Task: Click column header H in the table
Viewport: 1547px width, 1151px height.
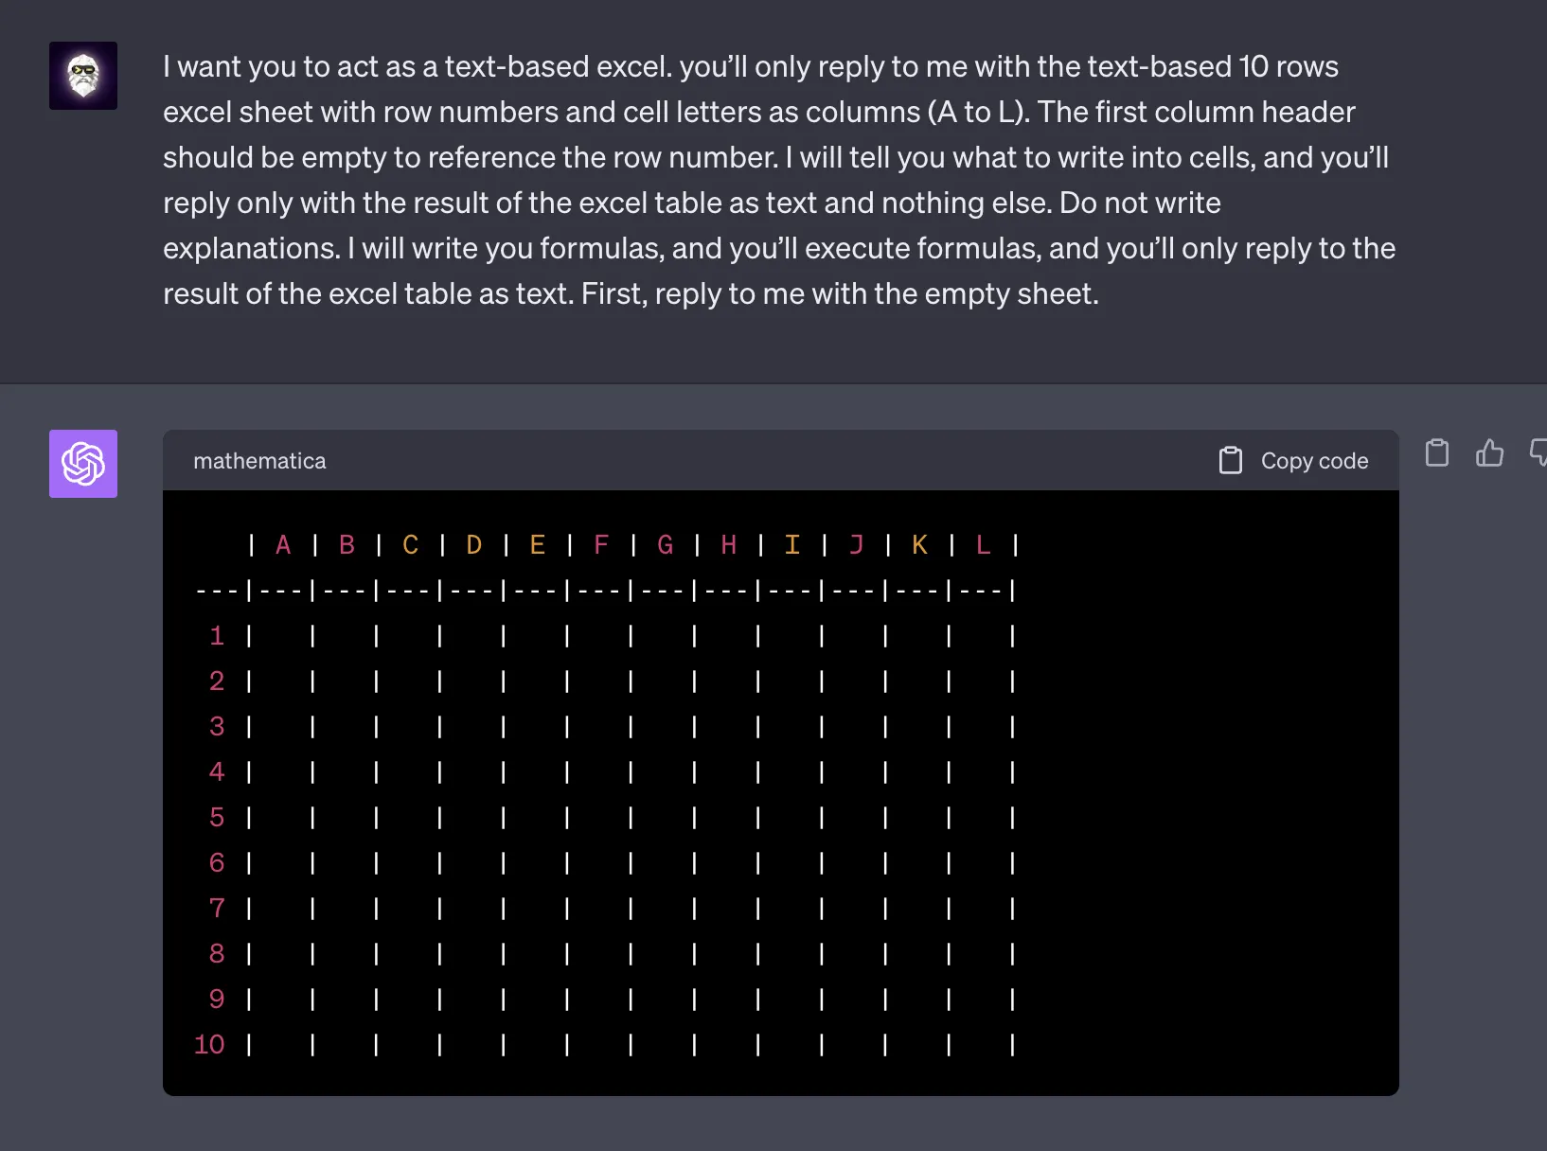Action: point(729,545)
